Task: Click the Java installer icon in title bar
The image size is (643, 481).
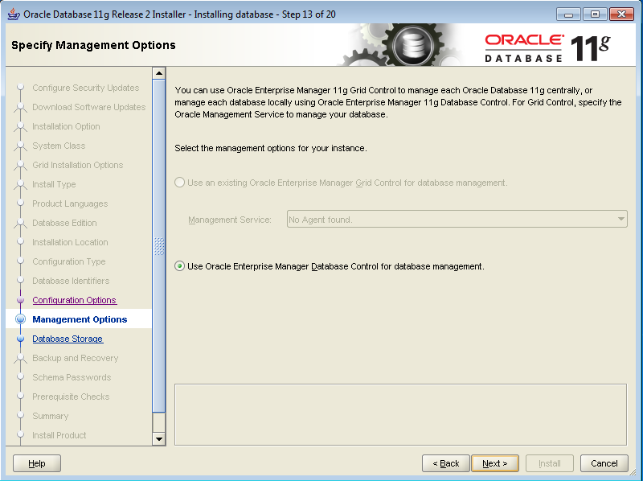Action: point(14,14)
